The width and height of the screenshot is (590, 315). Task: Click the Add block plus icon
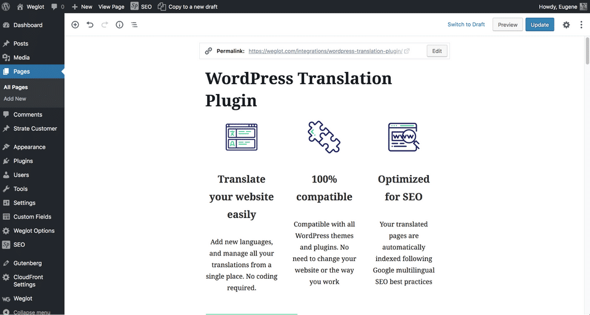click(75, 25)
